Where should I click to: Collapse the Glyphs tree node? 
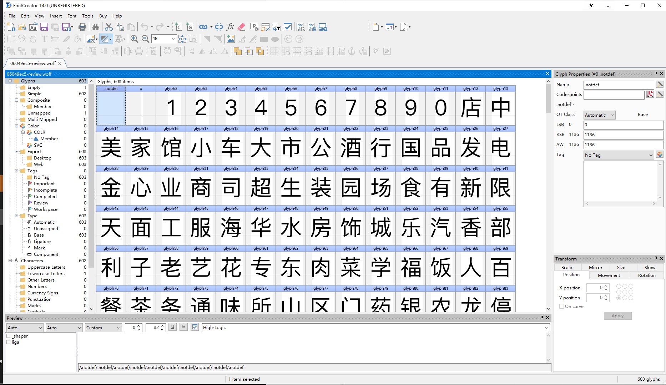click(10, 81)
